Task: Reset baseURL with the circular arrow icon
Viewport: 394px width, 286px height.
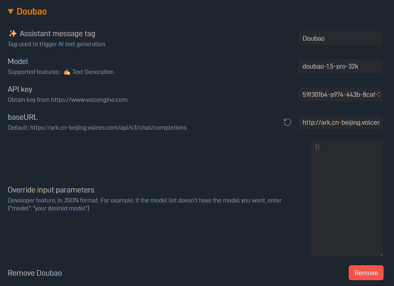Action: click(287, 122)
